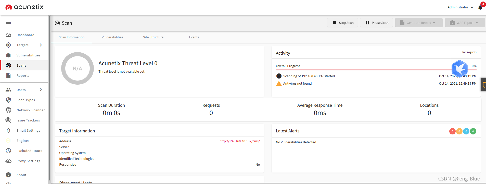Click the Scan Types shield icon

point(8,100)
